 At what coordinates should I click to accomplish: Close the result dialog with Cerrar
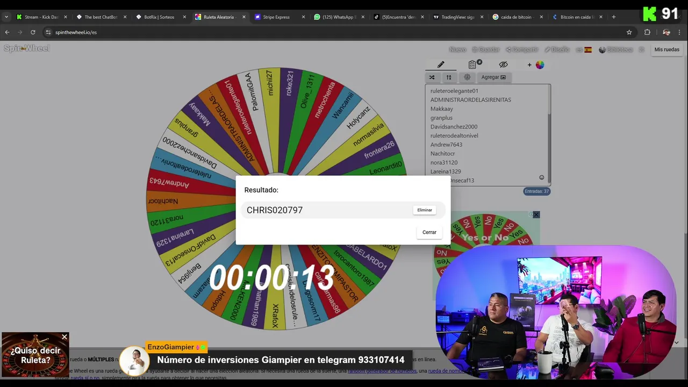pos(429,232)
